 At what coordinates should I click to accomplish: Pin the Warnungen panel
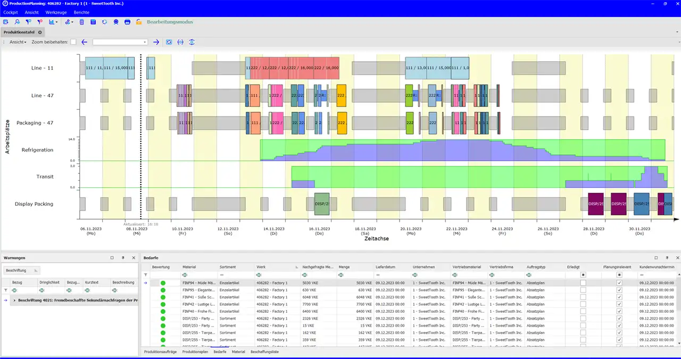point(123,257)
